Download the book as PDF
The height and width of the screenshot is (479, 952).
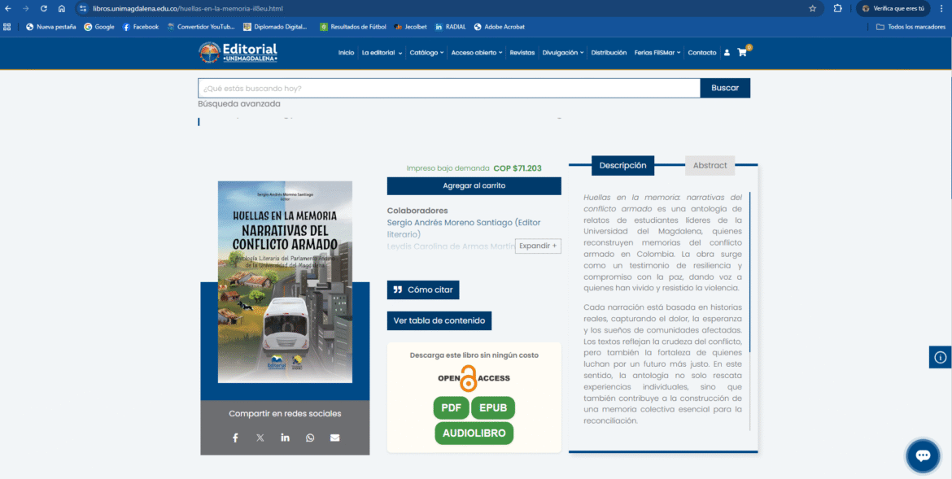[x=451, y=407]
